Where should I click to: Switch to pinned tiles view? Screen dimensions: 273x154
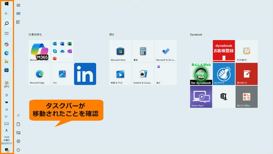point(18,13)
